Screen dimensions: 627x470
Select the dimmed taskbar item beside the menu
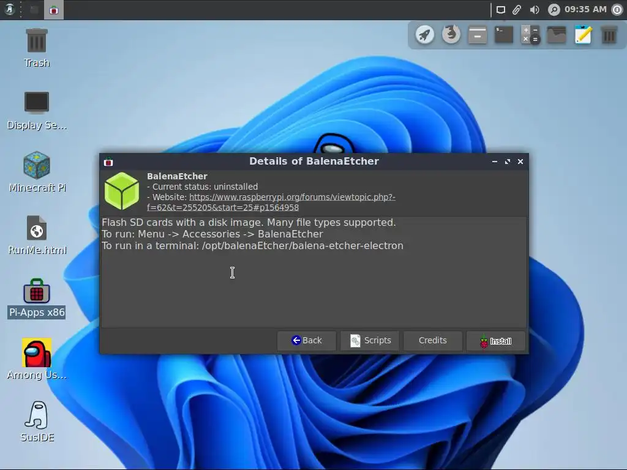(34, 10)
